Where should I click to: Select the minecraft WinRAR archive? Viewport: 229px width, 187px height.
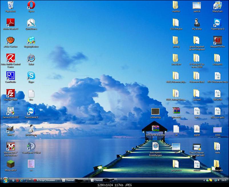click(176, 111)
